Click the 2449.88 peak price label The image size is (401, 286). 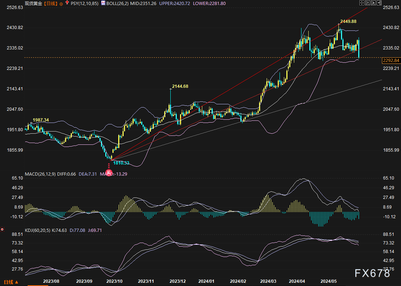348,22
